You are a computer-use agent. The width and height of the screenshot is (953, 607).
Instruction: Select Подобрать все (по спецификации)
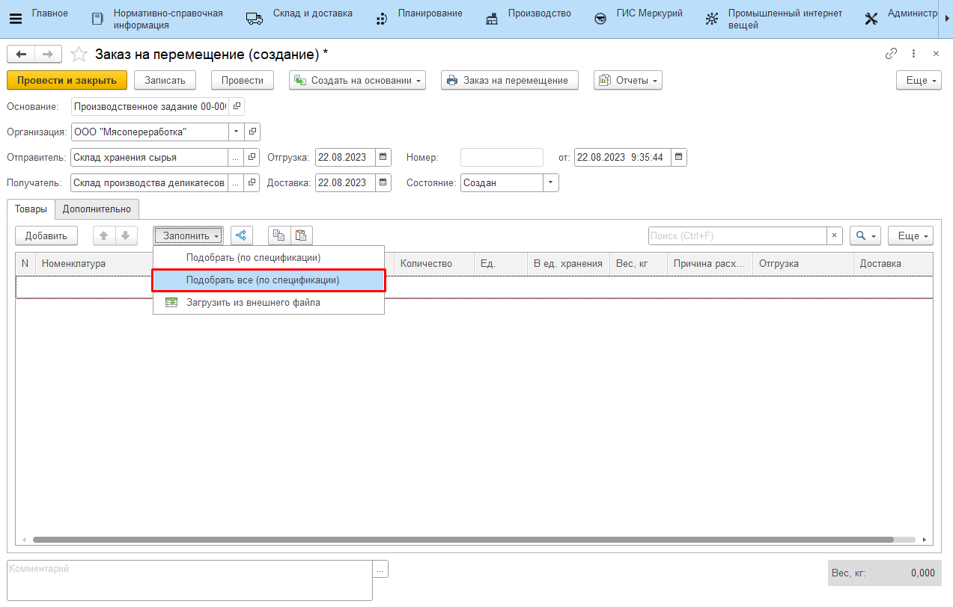pyautogui.click(x=263, y=280)
